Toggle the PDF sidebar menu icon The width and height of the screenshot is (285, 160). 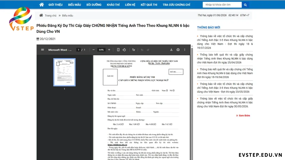point(42,50)
